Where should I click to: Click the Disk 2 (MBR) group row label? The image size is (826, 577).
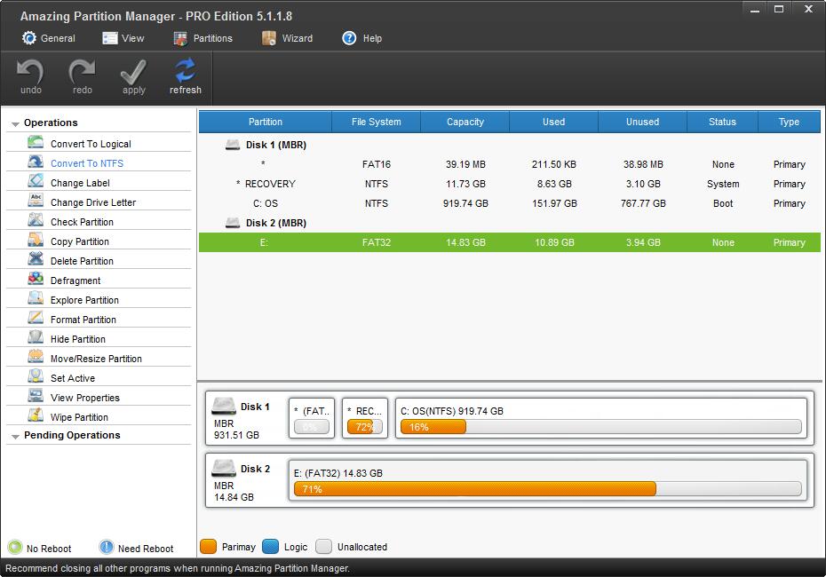pos(276,223)
